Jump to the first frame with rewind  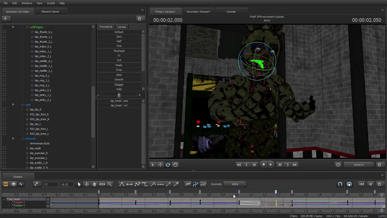(x=239, y=165)
